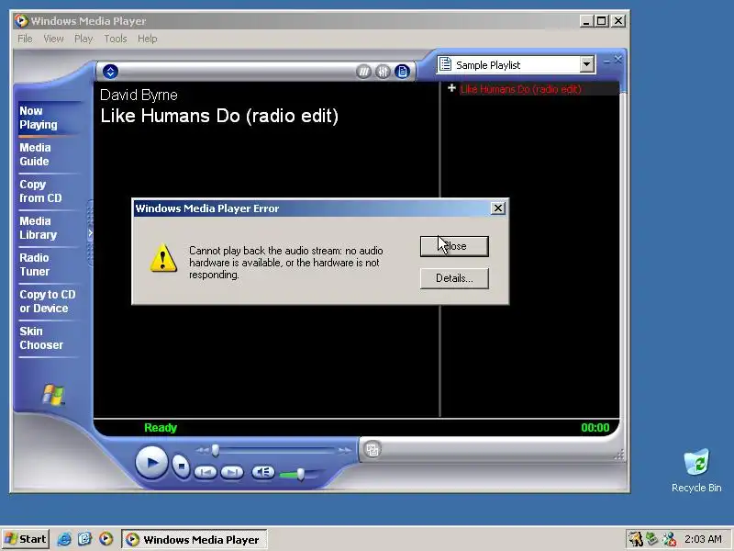Rewind using the fast-reverse arrows
This screenshot has height=551, width=734.
point(202,451)
